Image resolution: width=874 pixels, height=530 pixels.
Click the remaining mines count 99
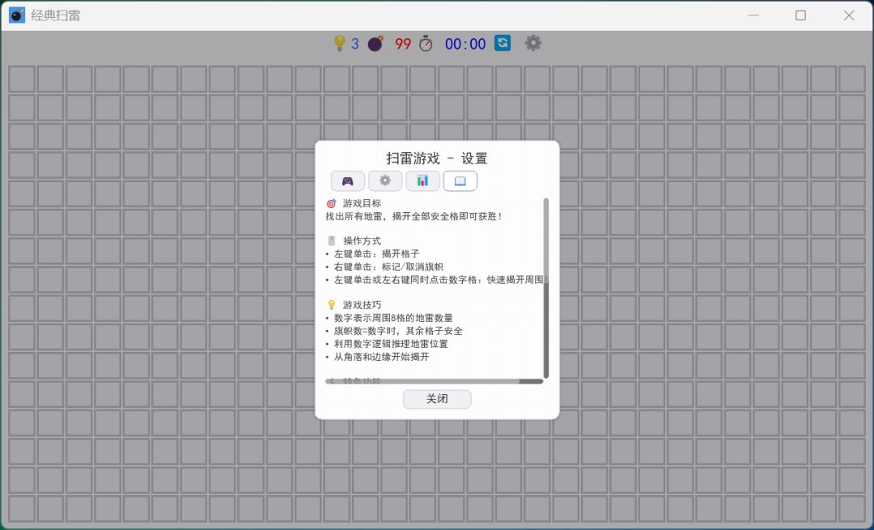pyautogui.click(x=402, y=44)
